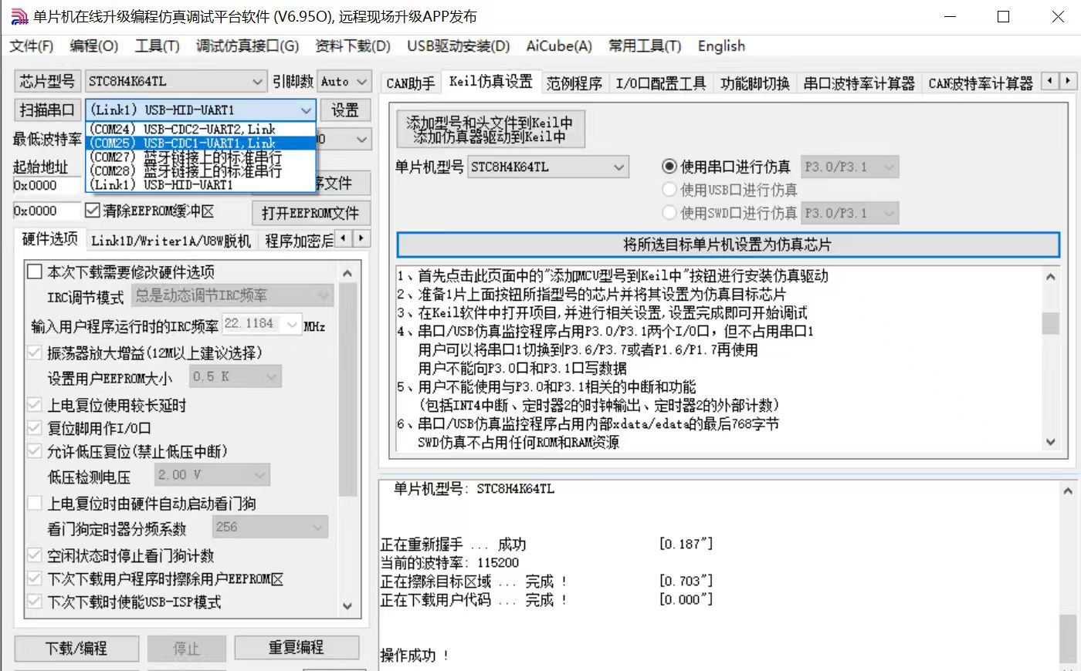
Task: Open the AiCube(A) menu
Action: 559,46
